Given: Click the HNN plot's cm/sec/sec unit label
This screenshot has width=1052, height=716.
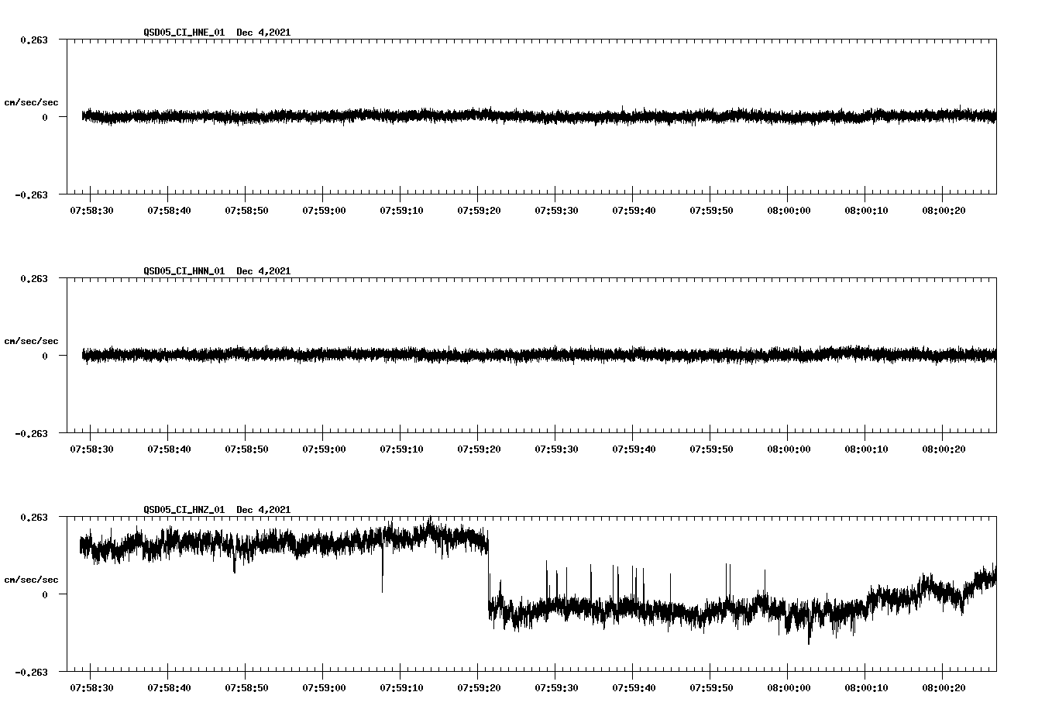Looking at the screenshot, I should point(31,341).
